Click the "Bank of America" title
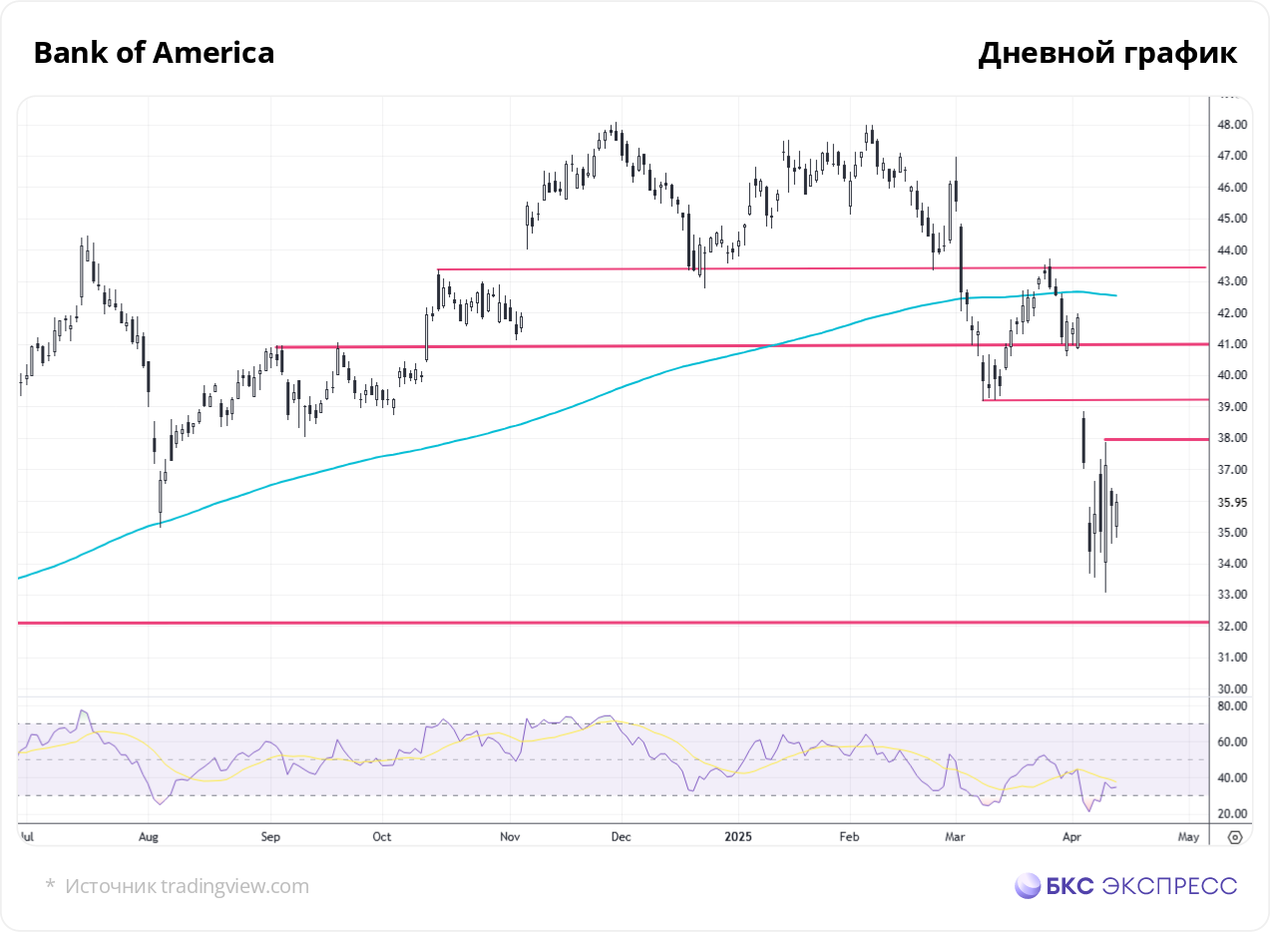Viewport: 1270px width, 932px height. pos(154,53)
